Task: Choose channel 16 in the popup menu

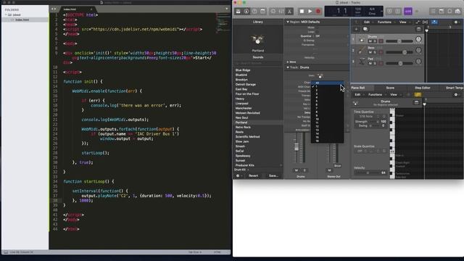Action: click(x=327, y=141)
